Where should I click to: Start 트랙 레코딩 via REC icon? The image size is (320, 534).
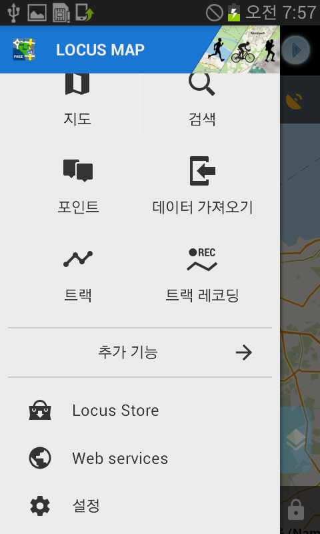coord(202,260)
